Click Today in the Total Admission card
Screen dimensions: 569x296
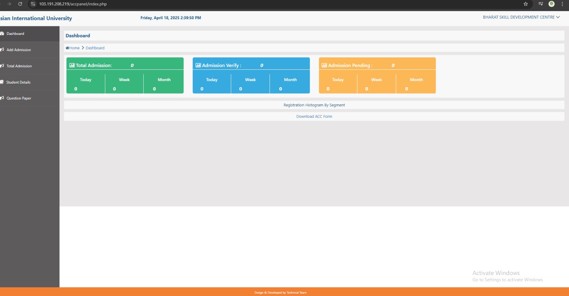pos(86,80)
